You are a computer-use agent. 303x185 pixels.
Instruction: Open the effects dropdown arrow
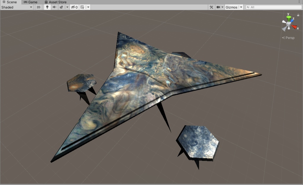pyautogui.click(x=67, y=7)
